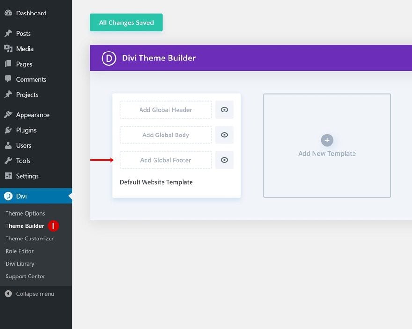This screenshot has height=329, width=412.
Task: Open the Divi Library submenu item
Action: 20,264
